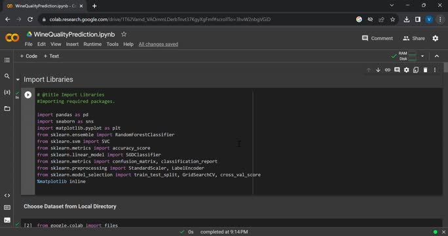Open the find and replace panel

click(x=7, y=76)
